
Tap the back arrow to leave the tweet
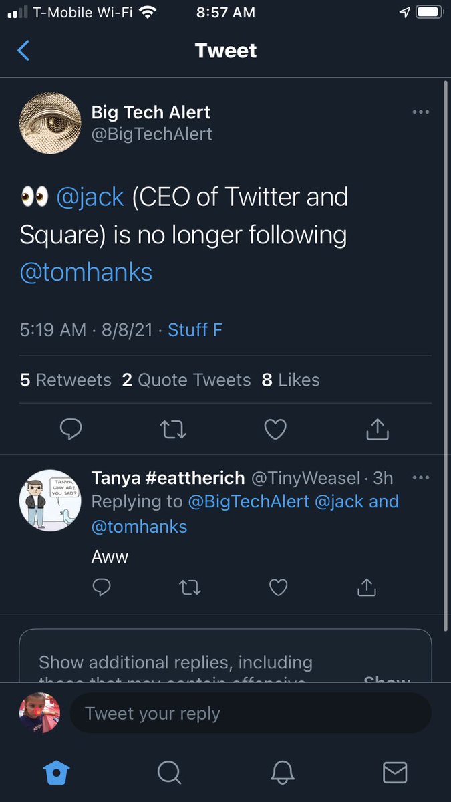pyautogui.click(x=23, y=51)
